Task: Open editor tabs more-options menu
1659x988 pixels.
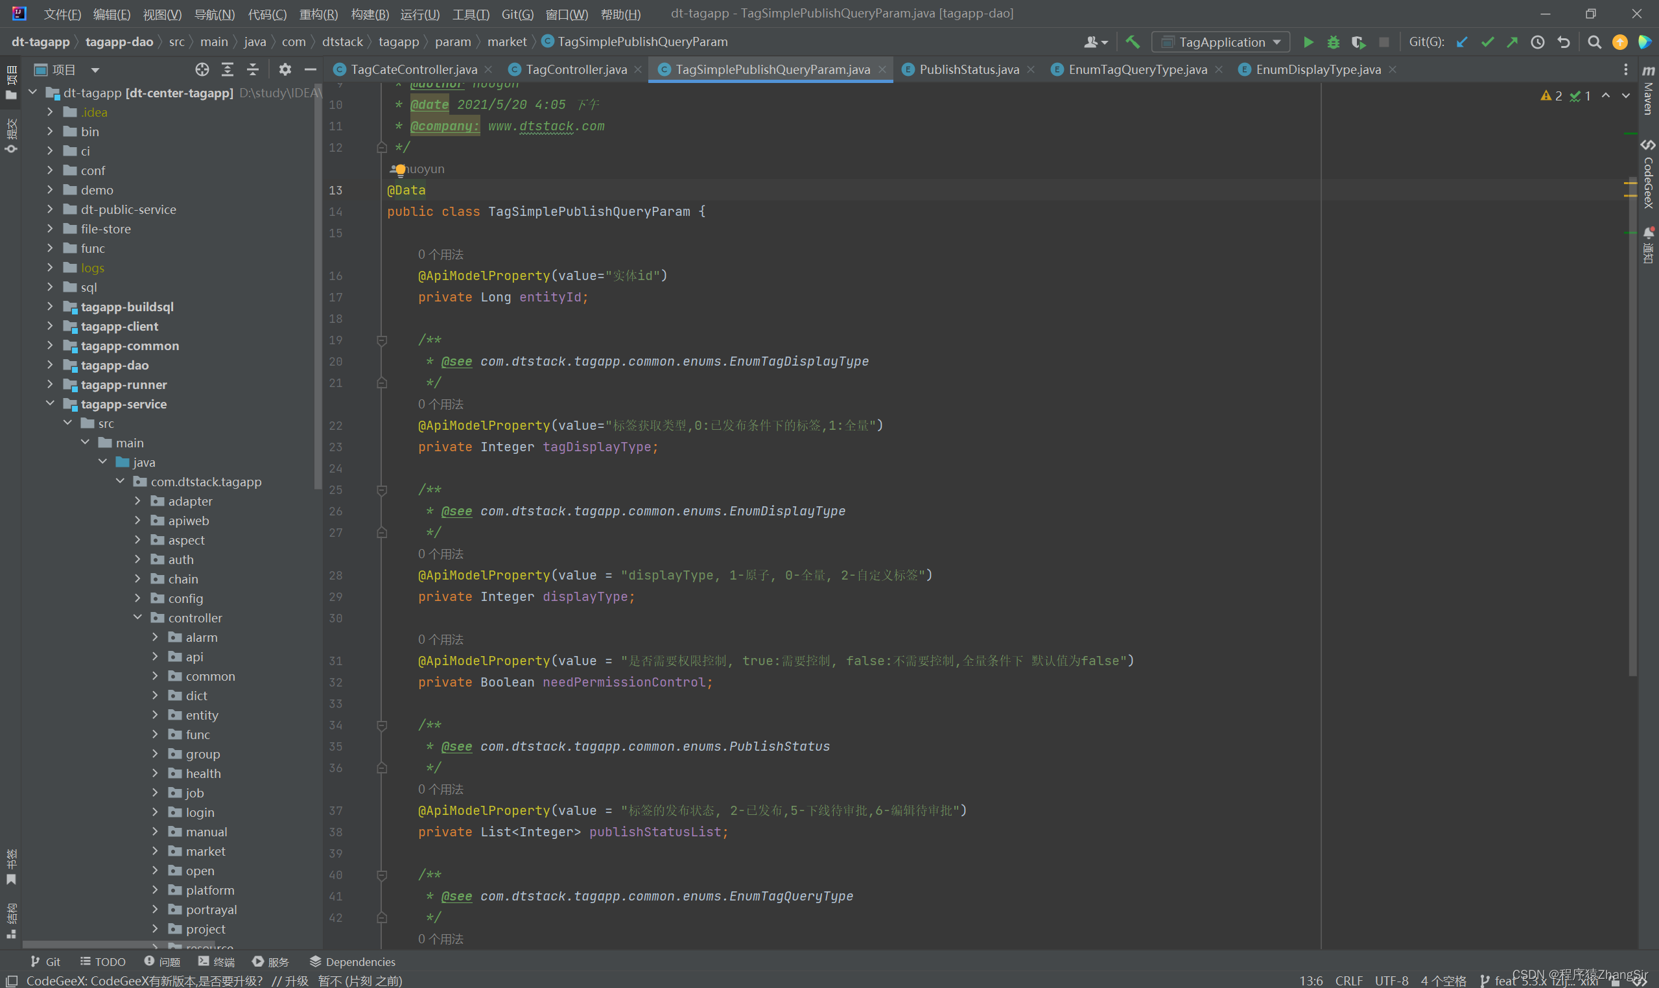Action: click(x=1625, y=69)
